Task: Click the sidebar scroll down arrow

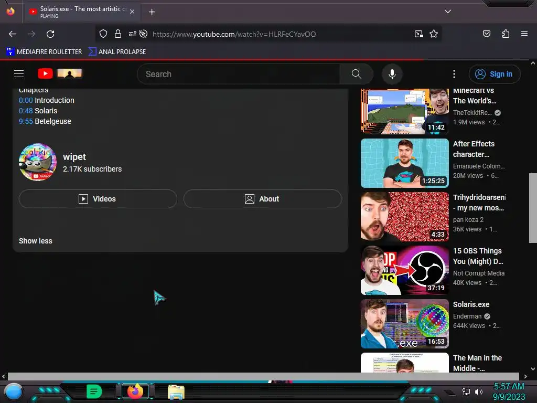Action: [x=533, y=369]
